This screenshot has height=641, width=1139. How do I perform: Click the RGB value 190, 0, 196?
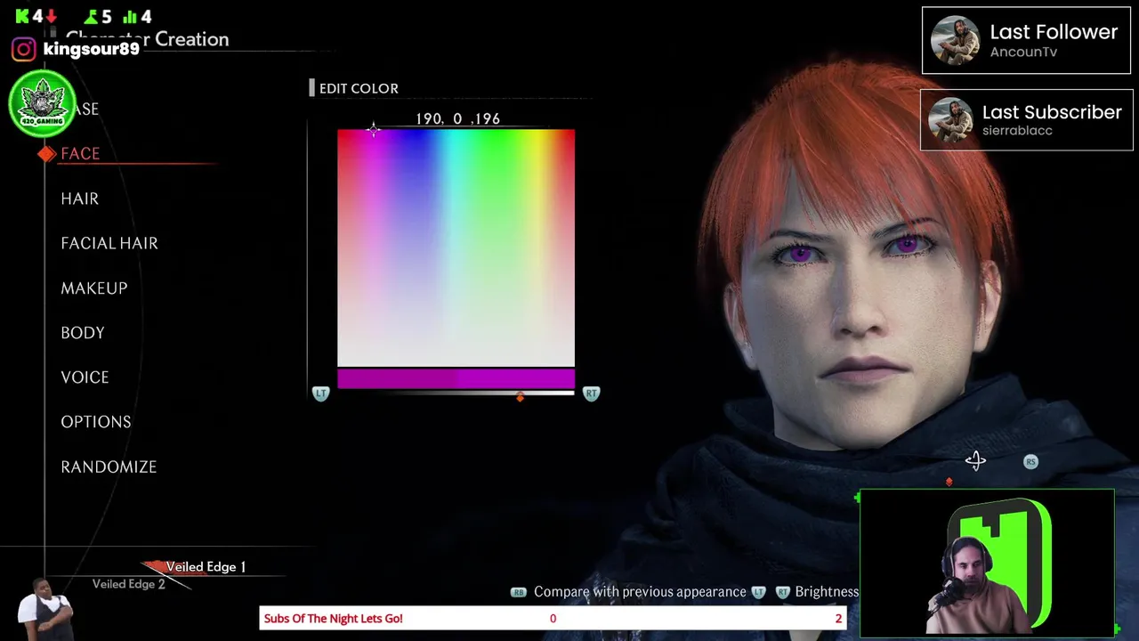point(457,118)
